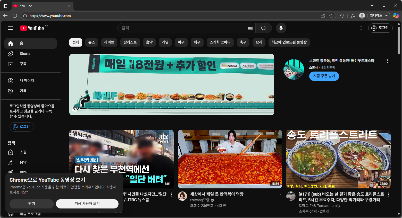Open the three-dot menu on the 판떡볶이 video
This screenshot has width=402, height=218.
(x=280, y=194)
